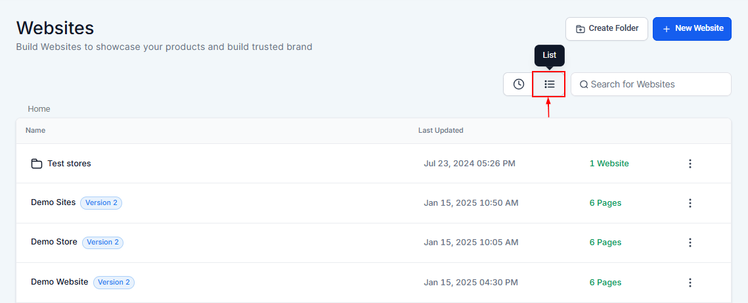Switch to List view icon
Viewport: 748px width, 303px height.
click(549, 84)
